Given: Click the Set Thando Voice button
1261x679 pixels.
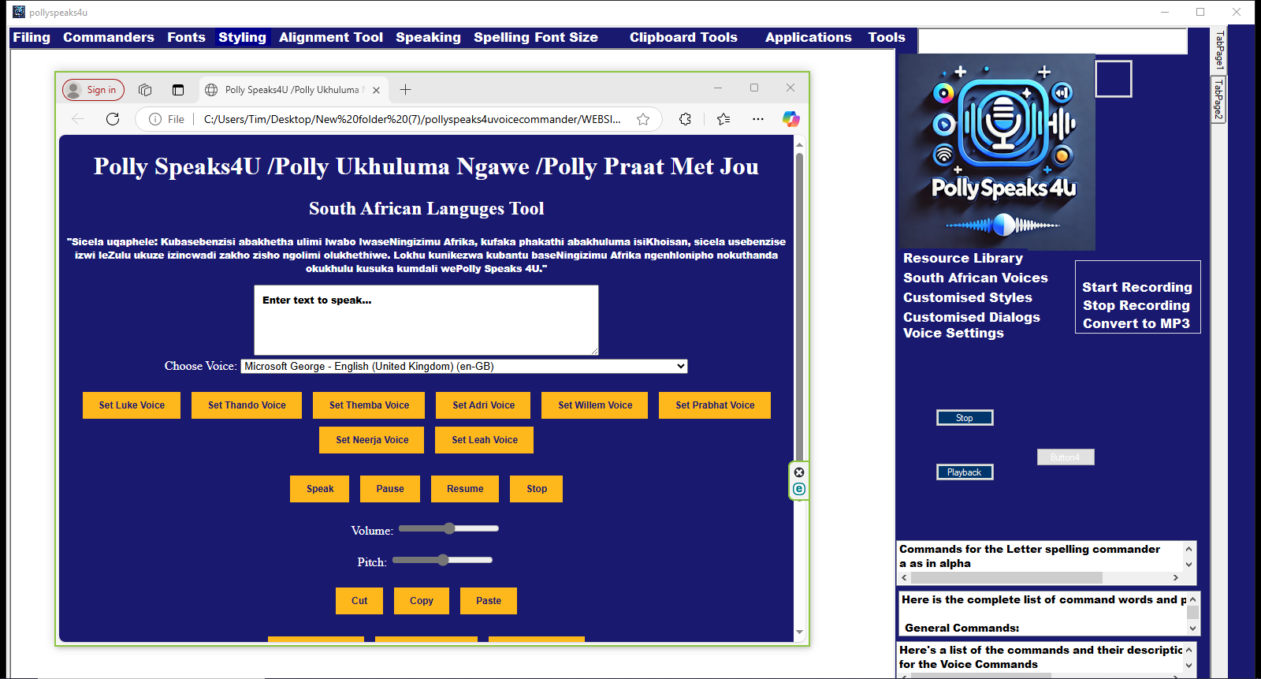Looking at the screenshot, I should pos(247,405).
